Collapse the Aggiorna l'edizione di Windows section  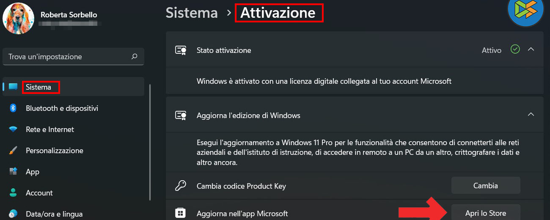coord(531,115)
